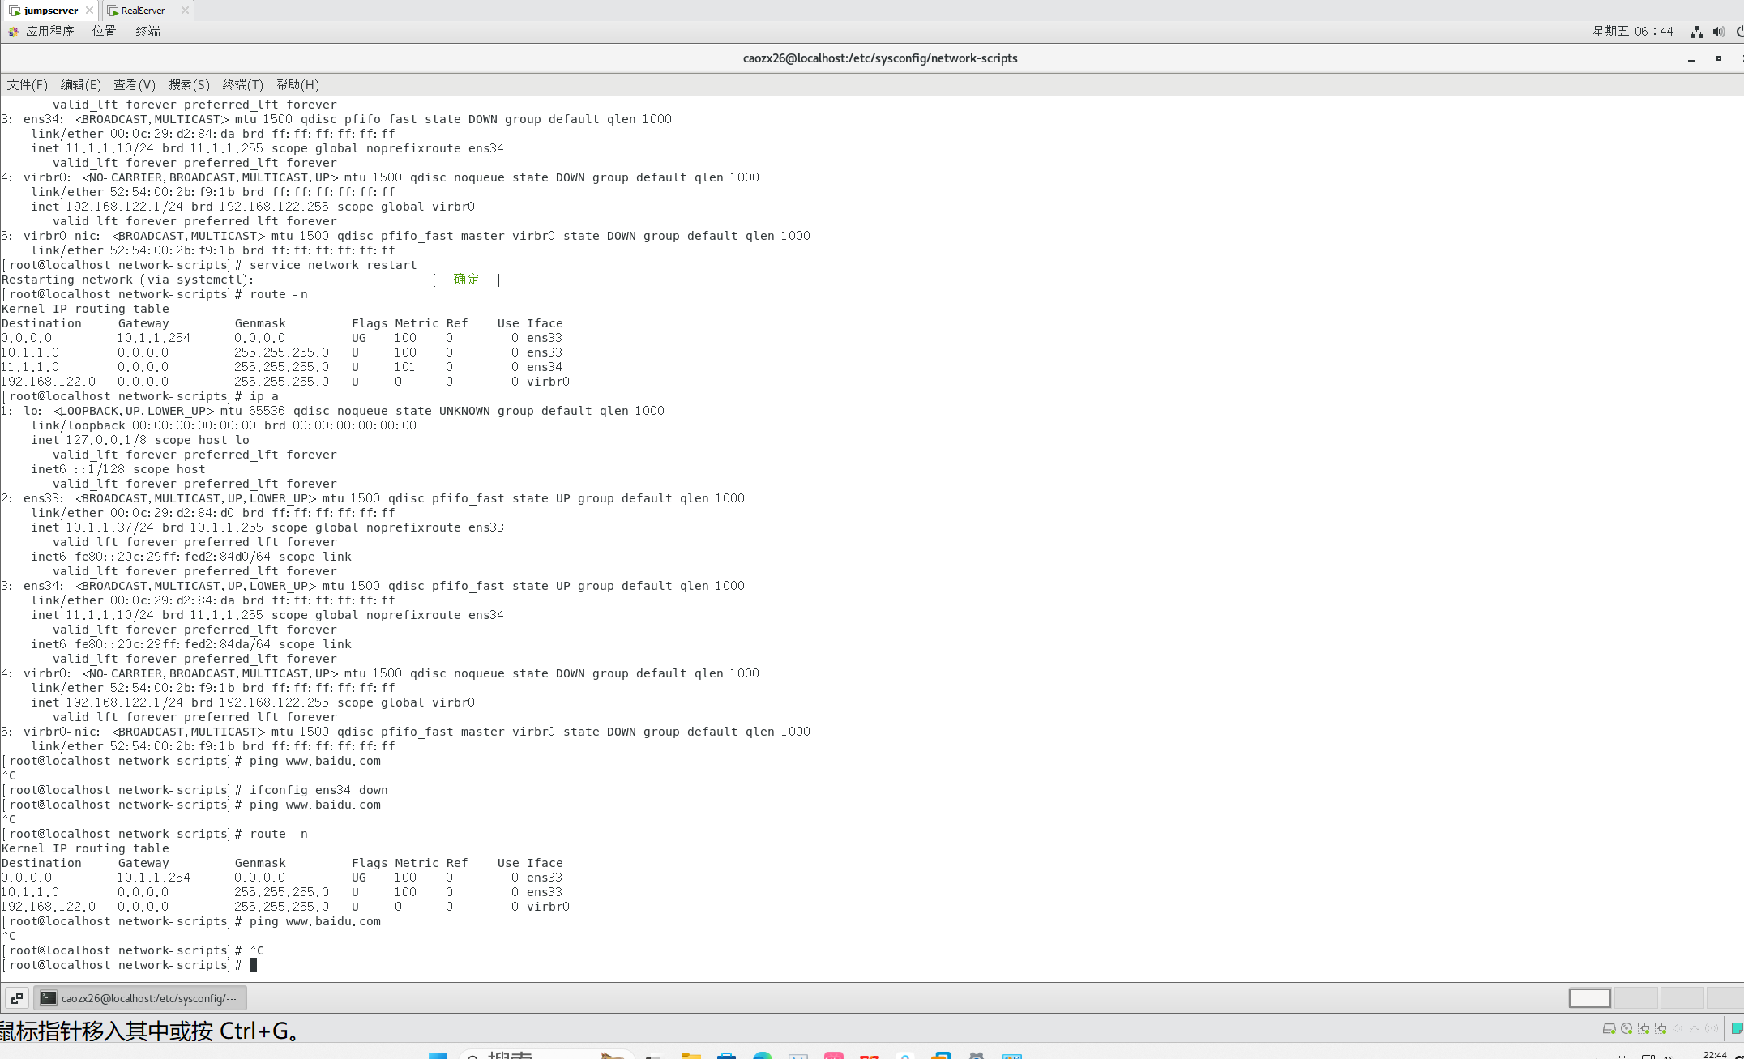The image size is (1744, 1059).
Task: Click the teal message log note icon
Action: point(1737,1028)
